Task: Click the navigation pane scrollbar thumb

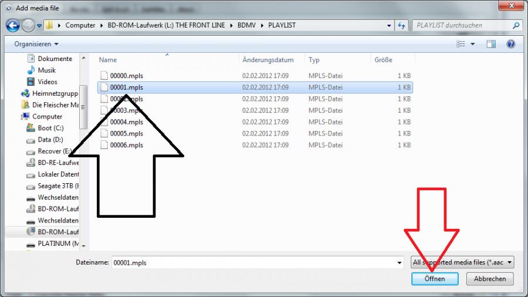Action: coord(83,107)
